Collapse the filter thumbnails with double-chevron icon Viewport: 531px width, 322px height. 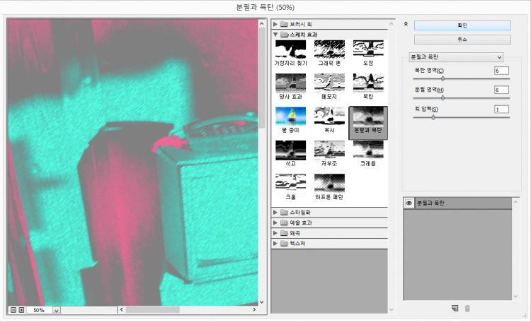coord(406,24)
